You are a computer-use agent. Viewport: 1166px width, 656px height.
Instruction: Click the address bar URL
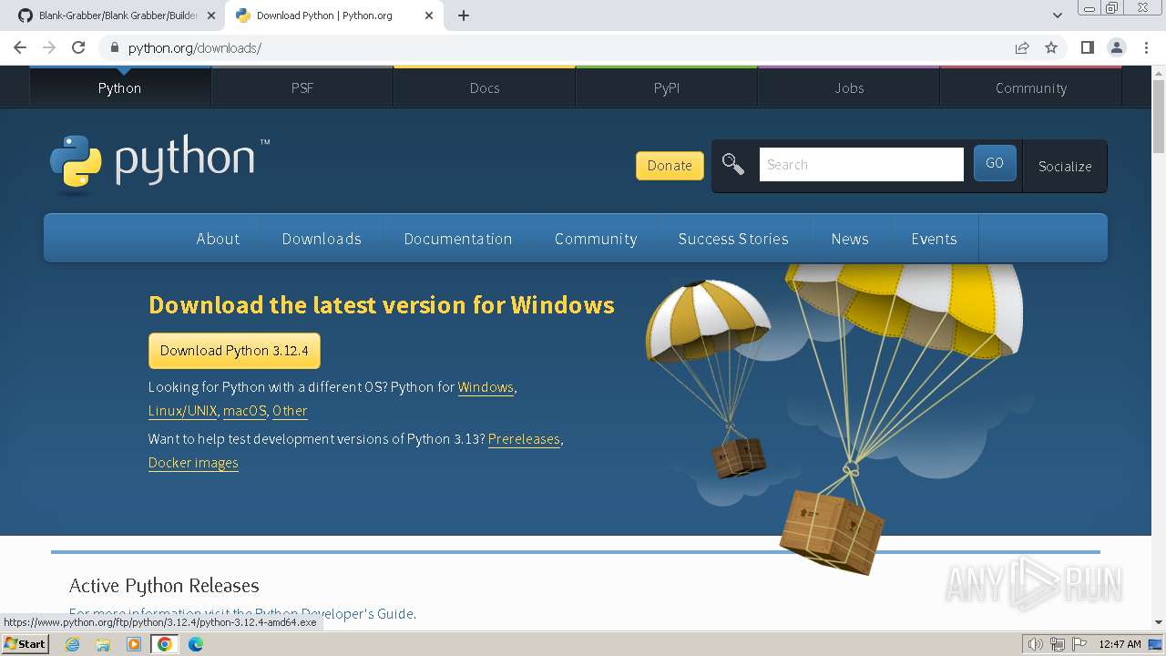(x=195, y=47)
